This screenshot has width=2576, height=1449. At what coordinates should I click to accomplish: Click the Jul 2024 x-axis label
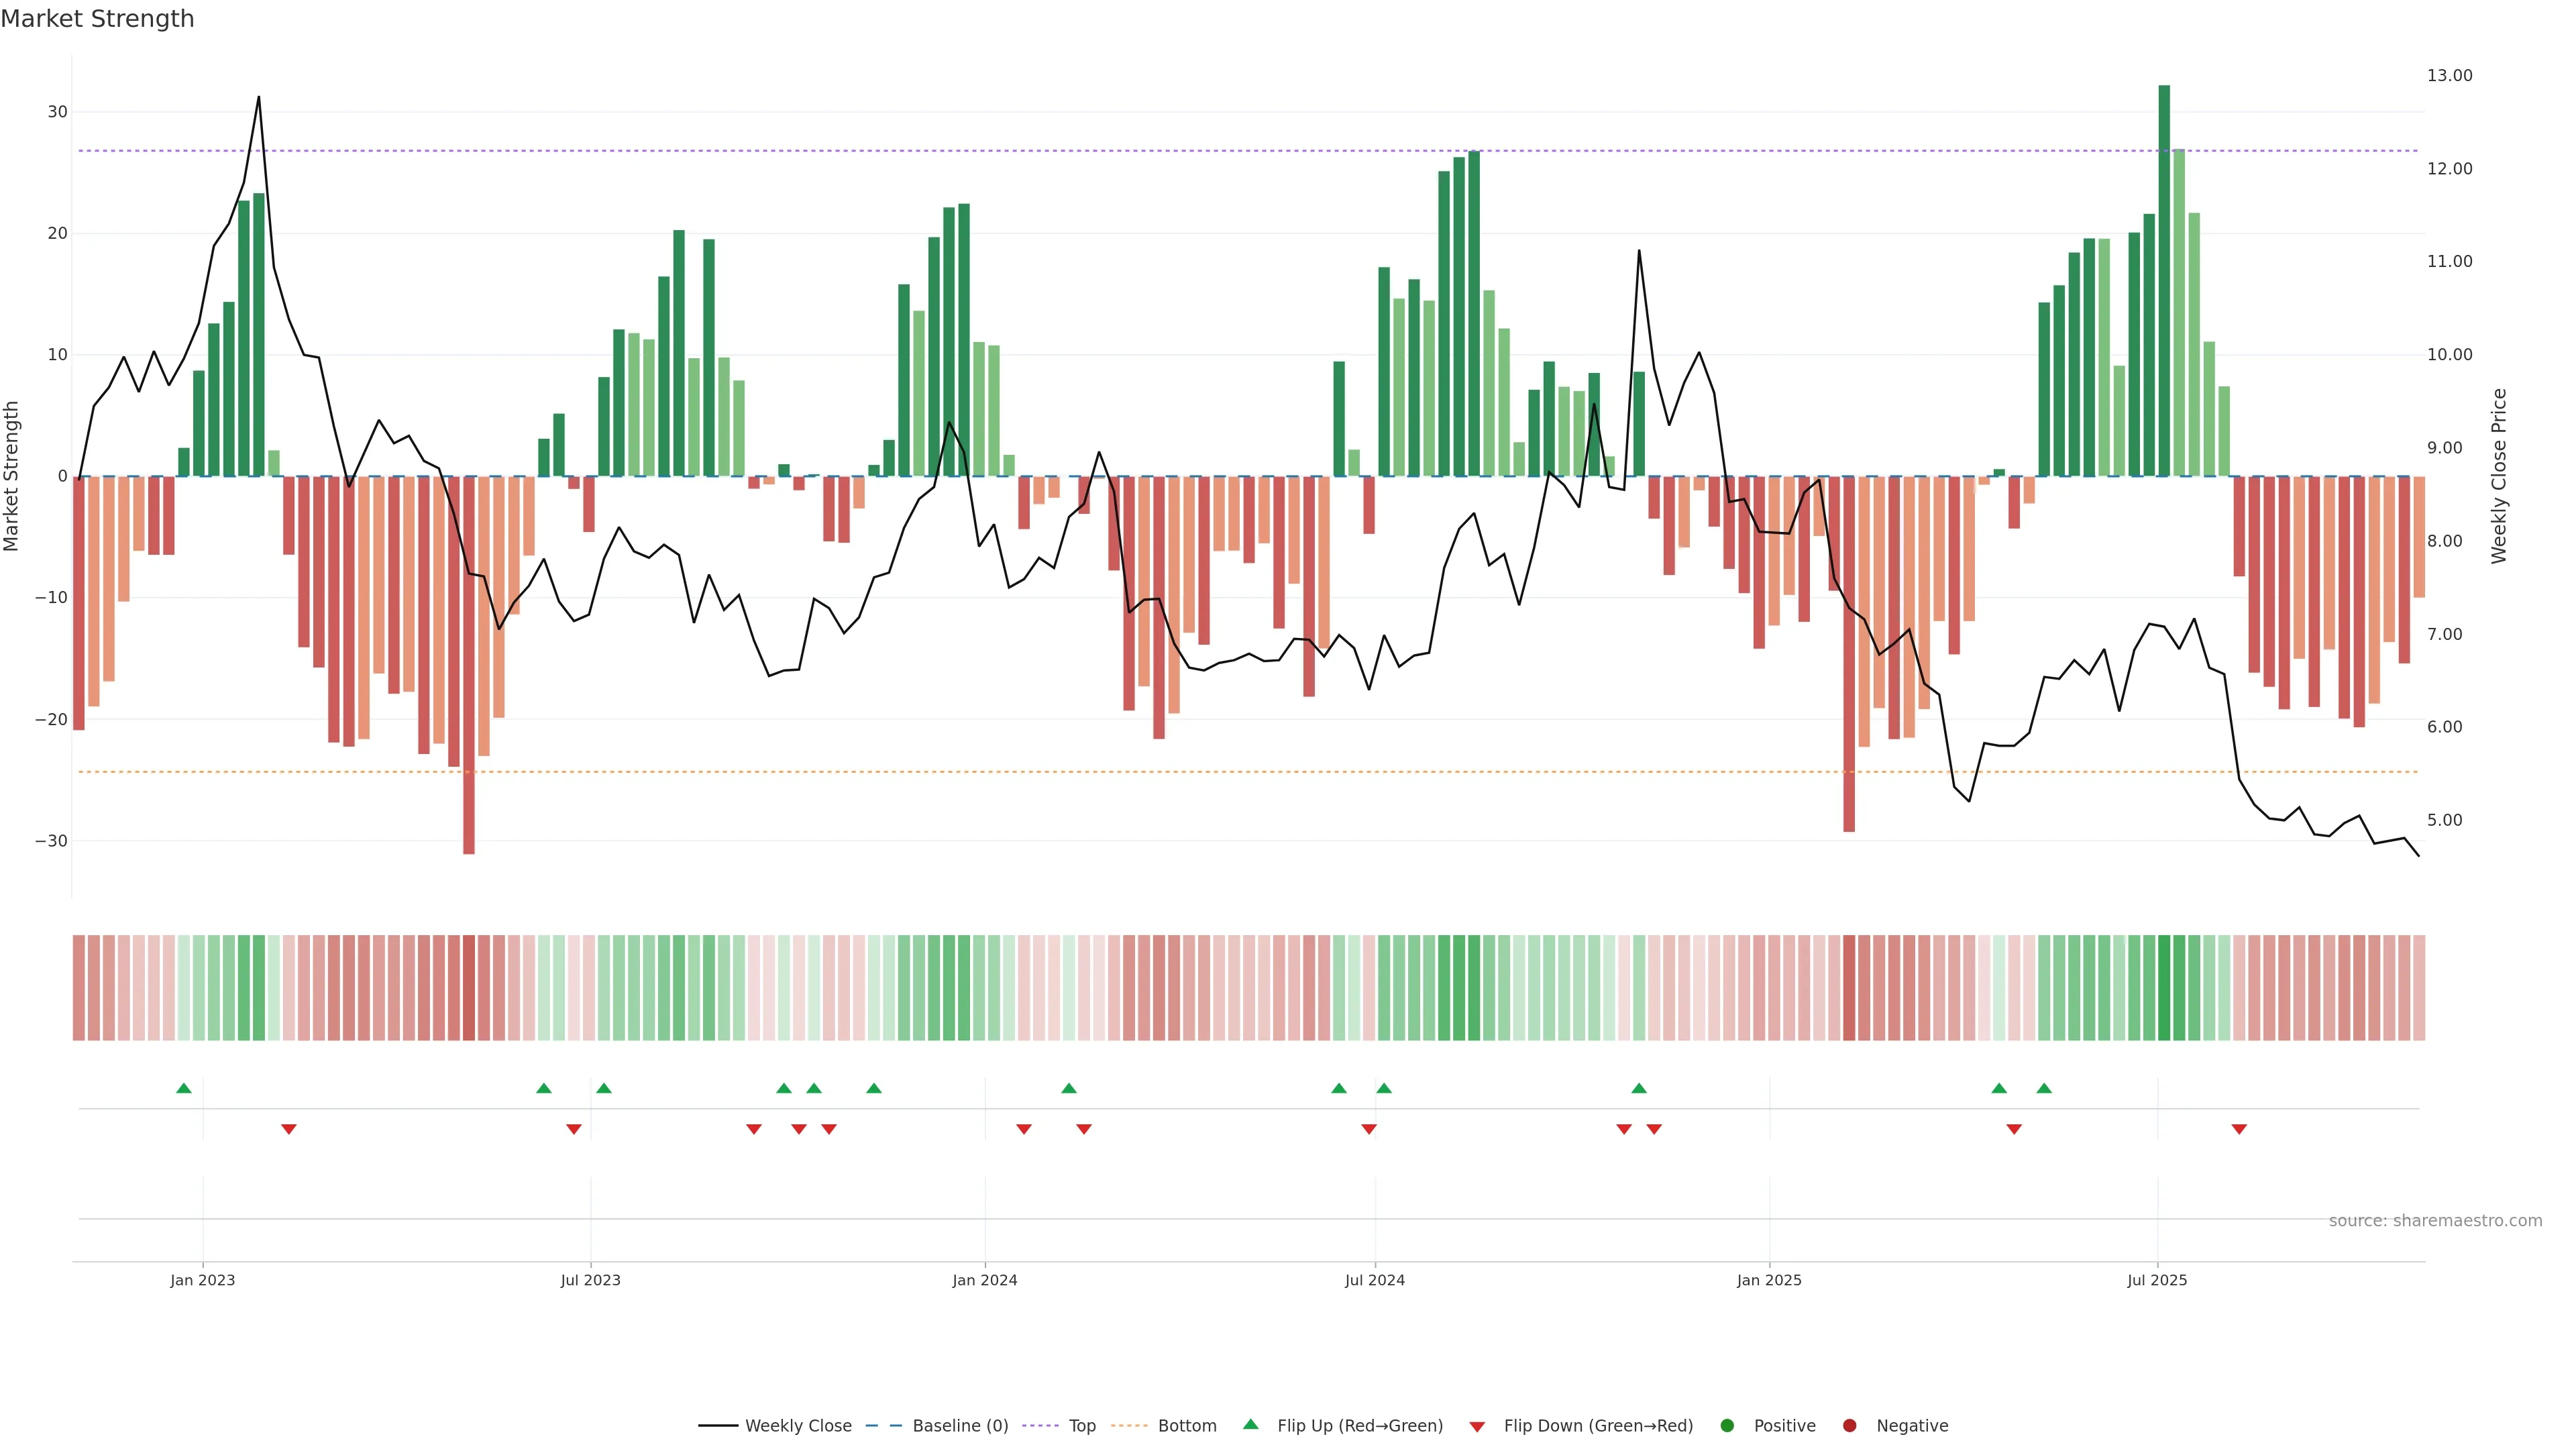click(x=1374, y=1280)
